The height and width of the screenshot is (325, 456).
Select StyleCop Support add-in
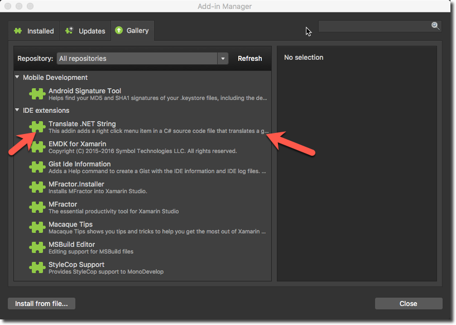tap(142, 267)
